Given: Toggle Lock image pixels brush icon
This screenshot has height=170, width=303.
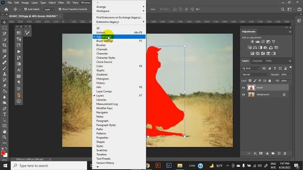Looking at the screenshot, I should (255, 81).
